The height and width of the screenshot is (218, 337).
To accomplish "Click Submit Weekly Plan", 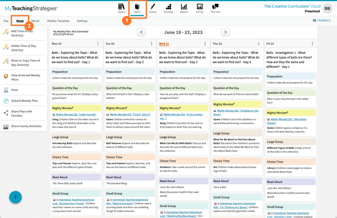I will click(x=24, y=101).
